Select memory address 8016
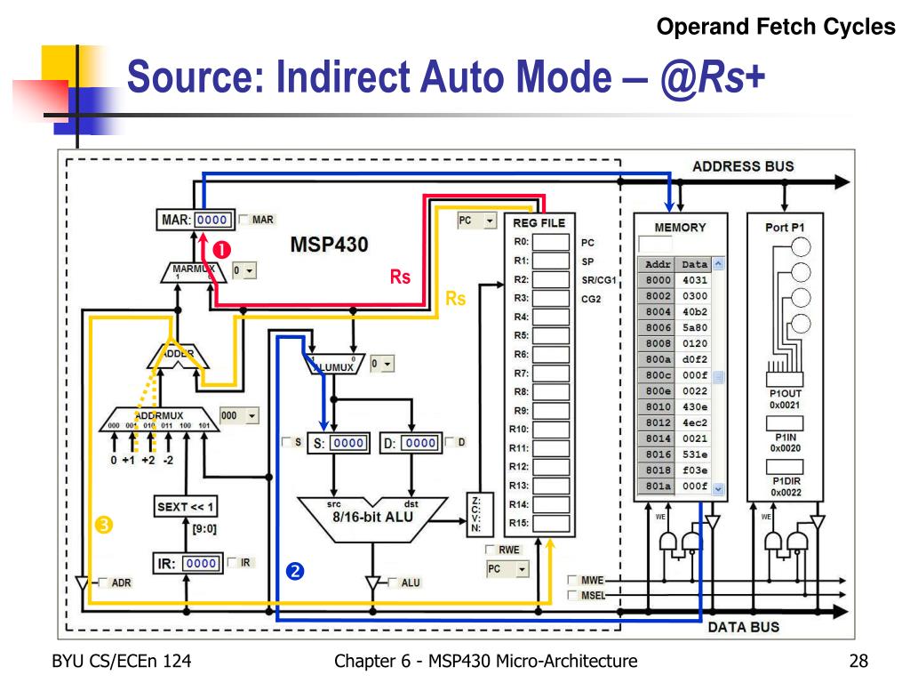This screenshot has width=910, height=683. [657, 454]
